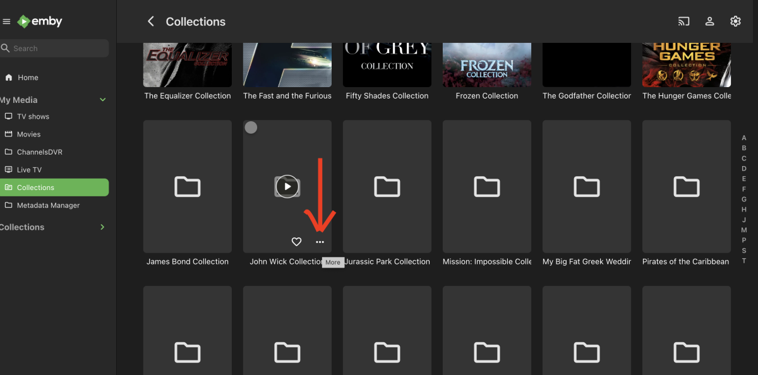This screenshot has width=758, height=375.
Task: Jump to letter G in the alphabet strip
Action: coord(744,199)
